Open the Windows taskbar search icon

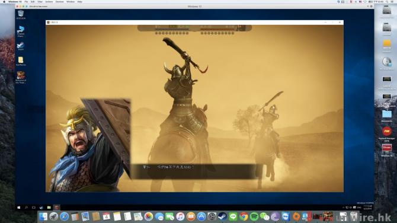tap(26, 208)
